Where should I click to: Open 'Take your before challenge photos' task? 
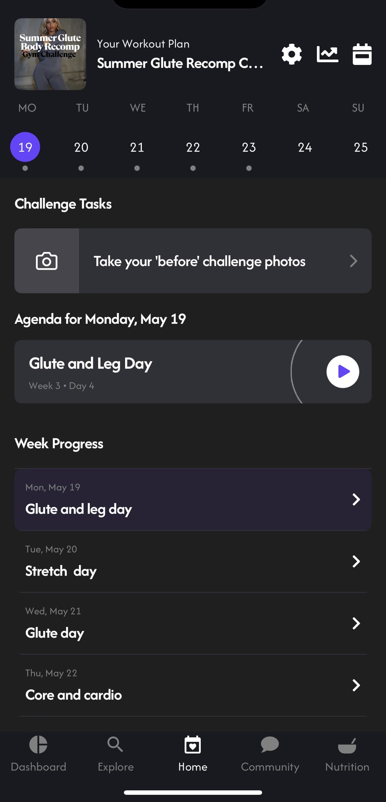[193, 261]
